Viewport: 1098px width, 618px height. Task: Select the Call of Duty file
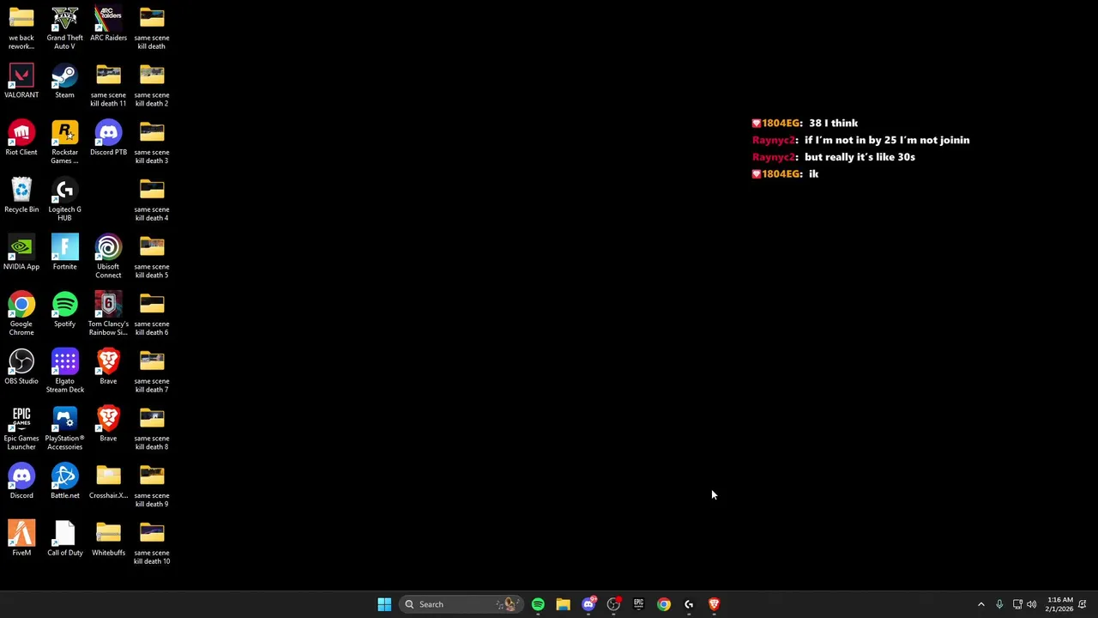coord(64,539)
